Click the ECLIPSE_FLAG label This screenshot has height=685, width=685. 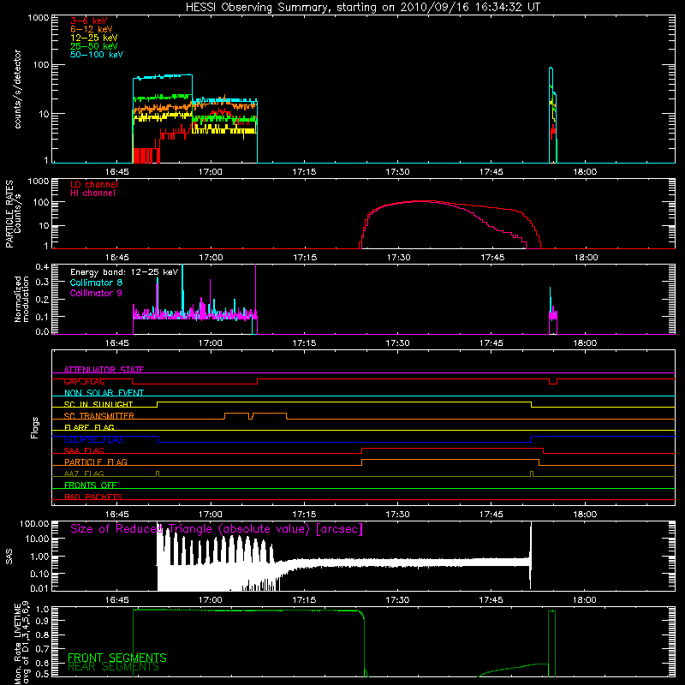tap(93, 439)
